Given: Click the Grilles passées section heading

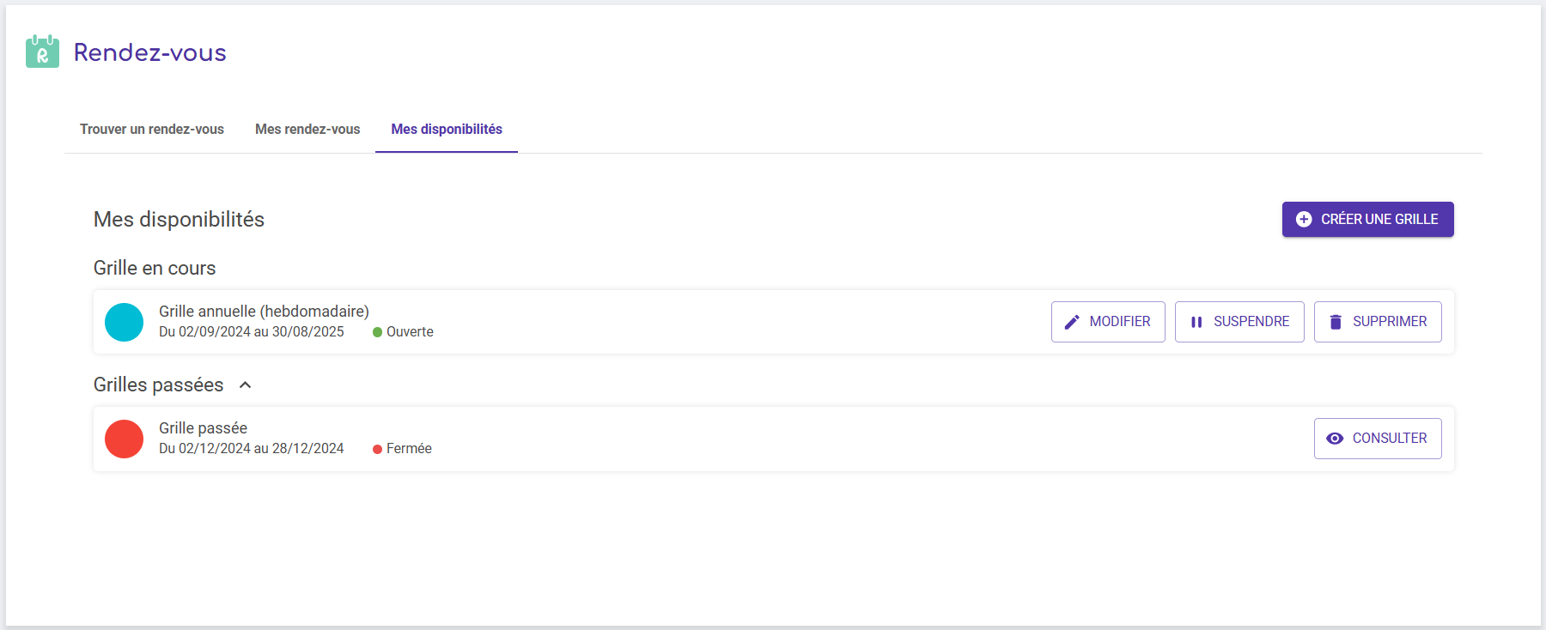Looking at the screenshot, I should 158,385.
